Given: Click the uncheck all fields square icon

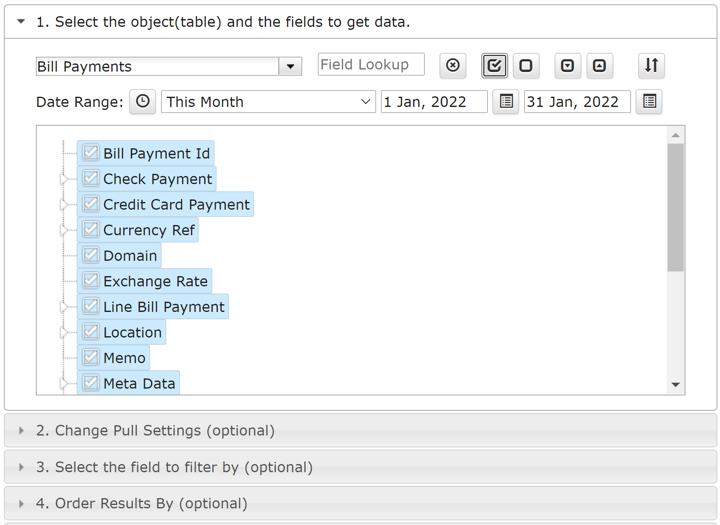Looking at the screenshot, I should click(x=526, y=66).
